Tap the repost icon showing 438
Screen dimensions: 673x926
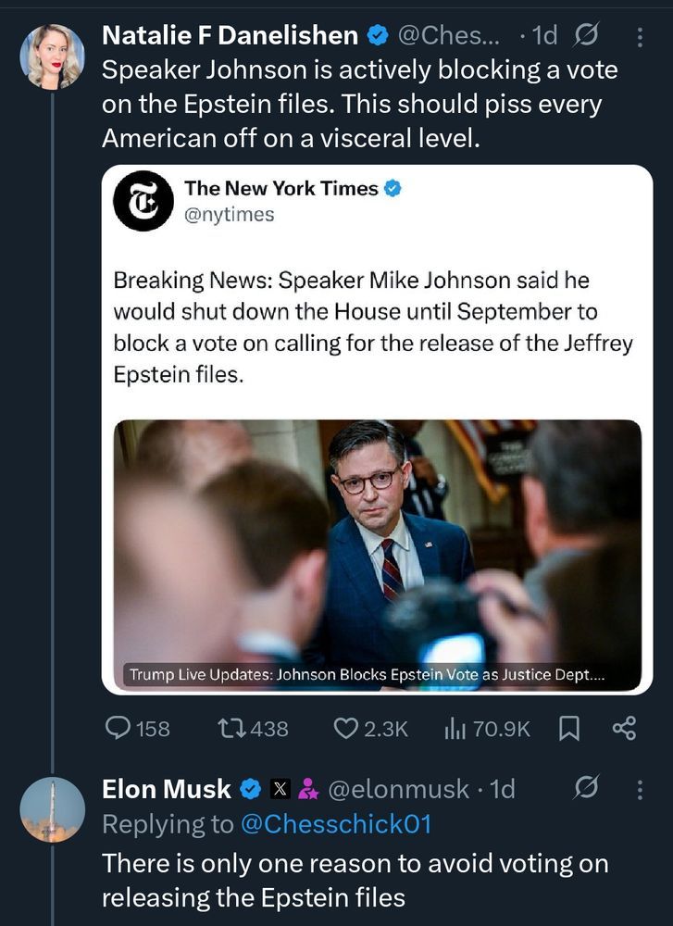click(231, 729)
